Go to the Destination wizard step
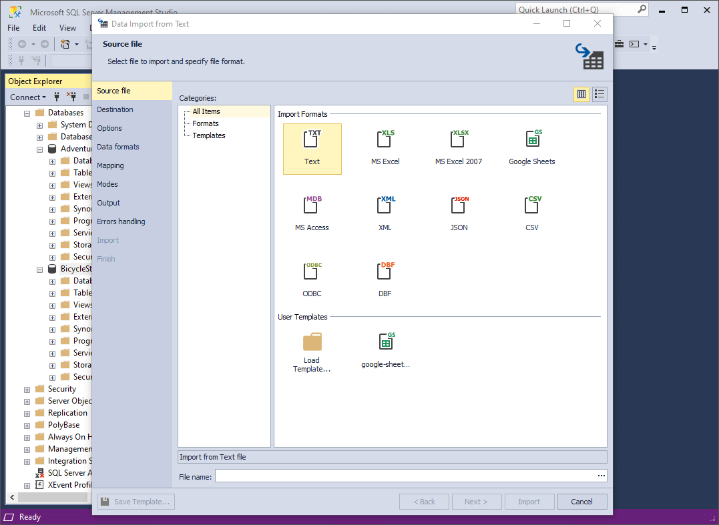Image resolution: width=719 pixels, height=525 pixels. (115, 109)
